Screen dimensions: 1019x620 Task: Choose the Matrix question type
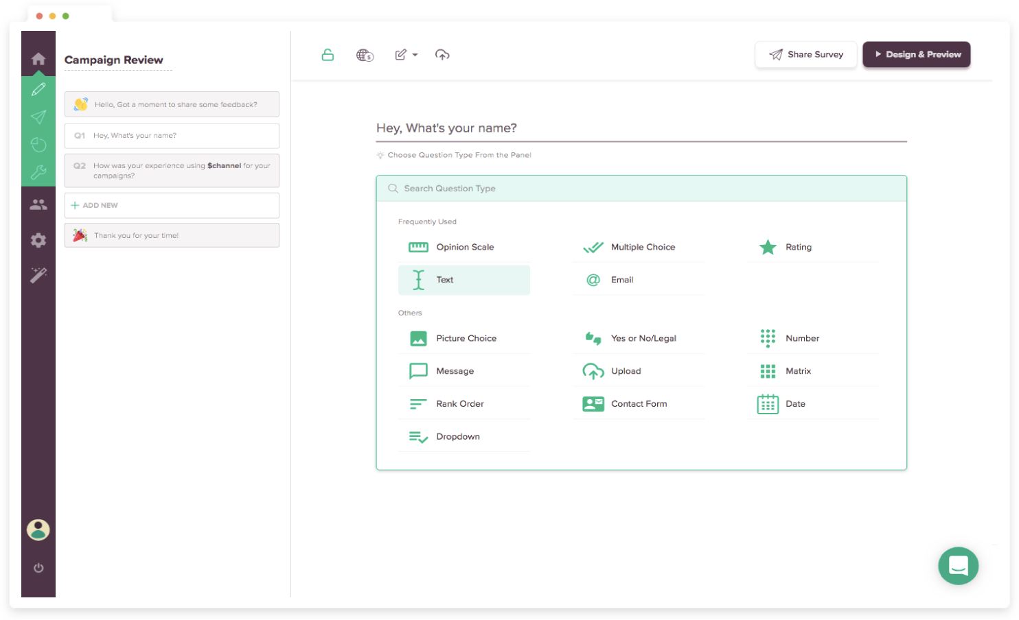pyautogui.click(x=798, y=370)
